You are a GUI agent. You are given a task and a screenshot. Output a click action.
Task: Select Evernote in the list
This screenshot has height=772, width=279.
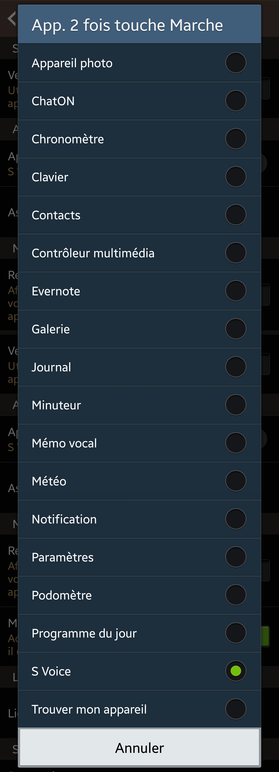click(x=139, y=291)
